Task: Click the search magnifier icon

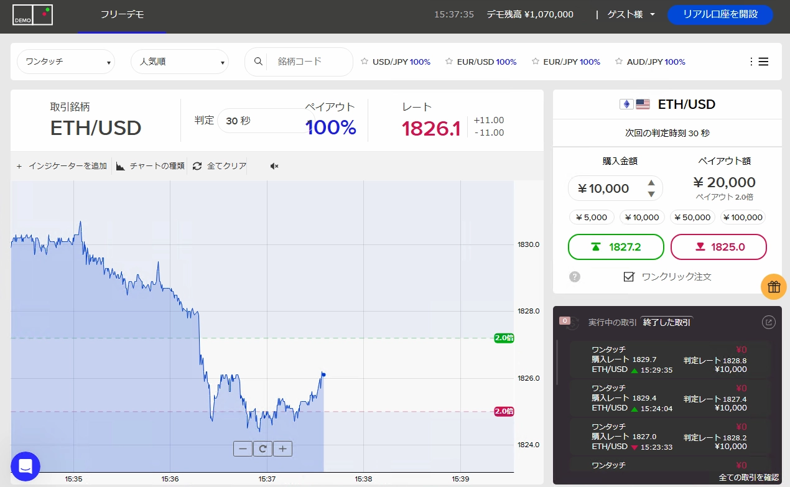Action: point(258,62)
